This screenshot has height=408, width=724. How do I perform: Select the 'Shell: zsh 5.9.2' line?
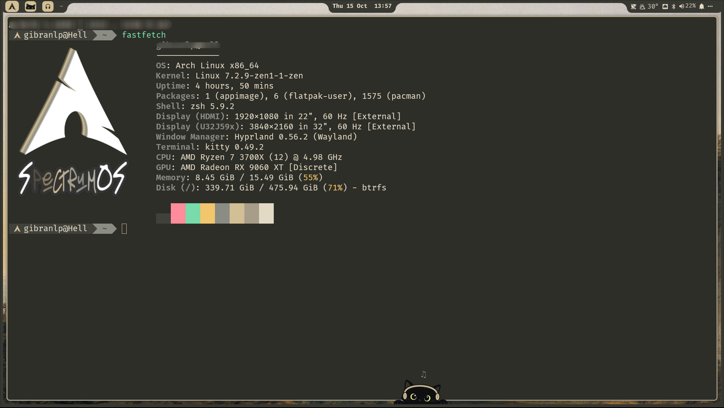195,106
